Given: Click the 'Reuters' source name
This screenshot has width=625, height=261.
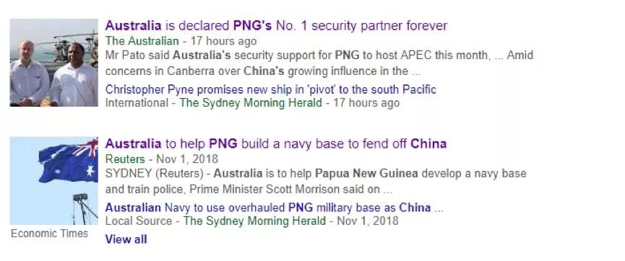Looking at the screenshot, I should 125,159.
